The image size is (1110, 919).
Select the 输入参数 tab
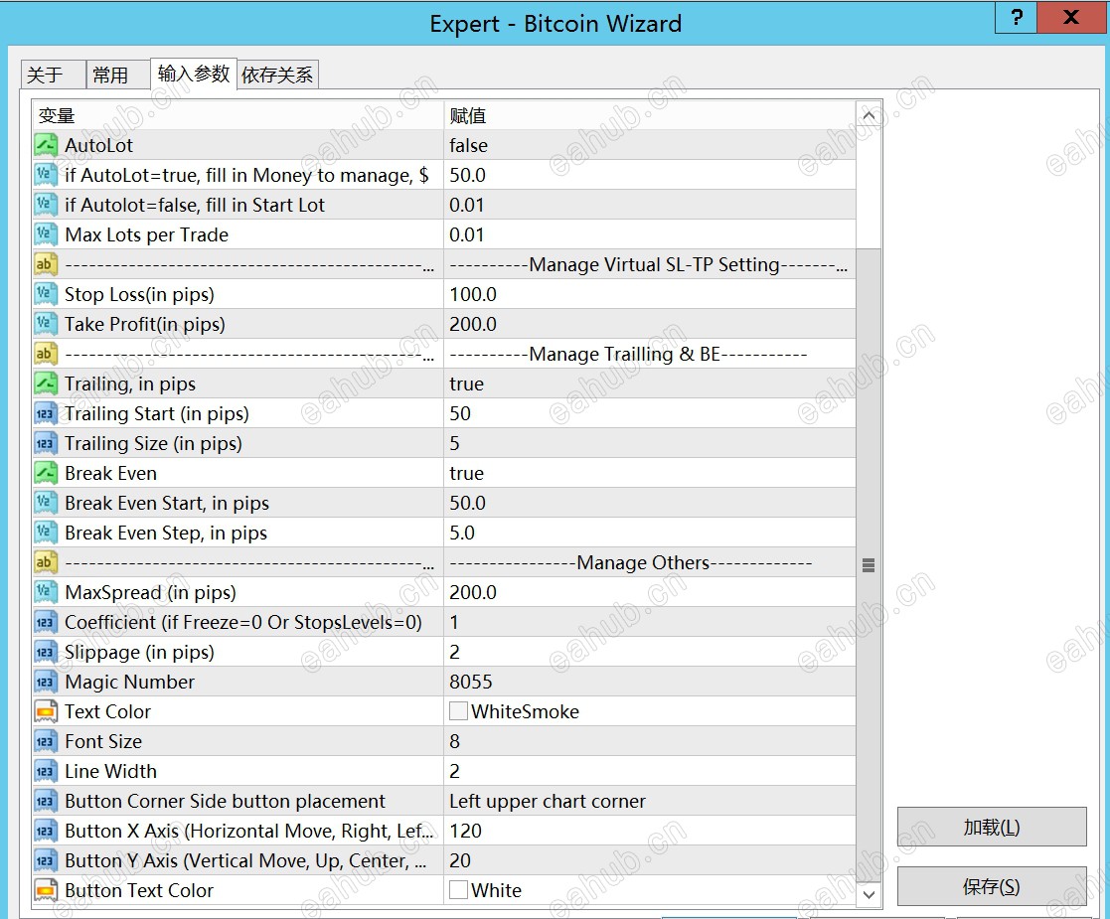[193, 74]
